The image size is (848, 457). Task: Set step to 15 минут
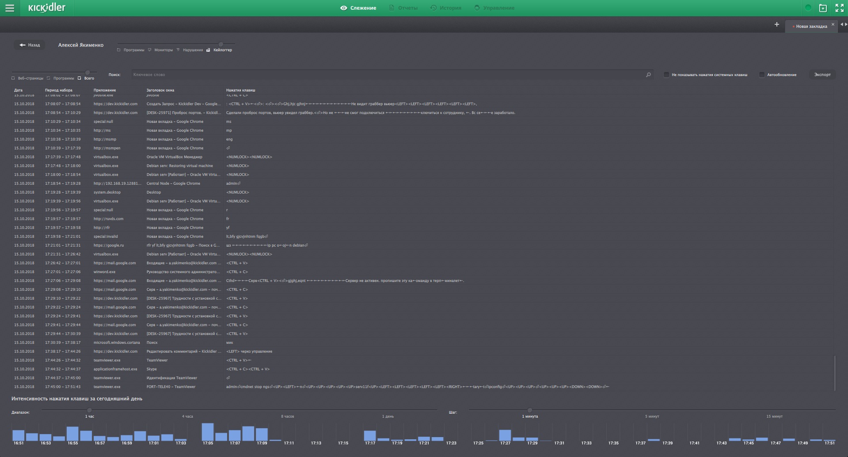click(x=774, y=416)
